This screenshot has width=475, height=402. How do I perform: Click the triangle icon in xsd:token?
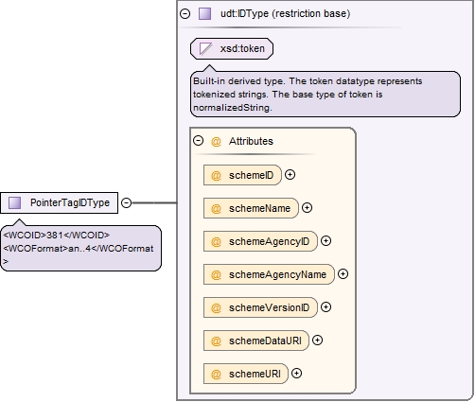coord(205,49)
